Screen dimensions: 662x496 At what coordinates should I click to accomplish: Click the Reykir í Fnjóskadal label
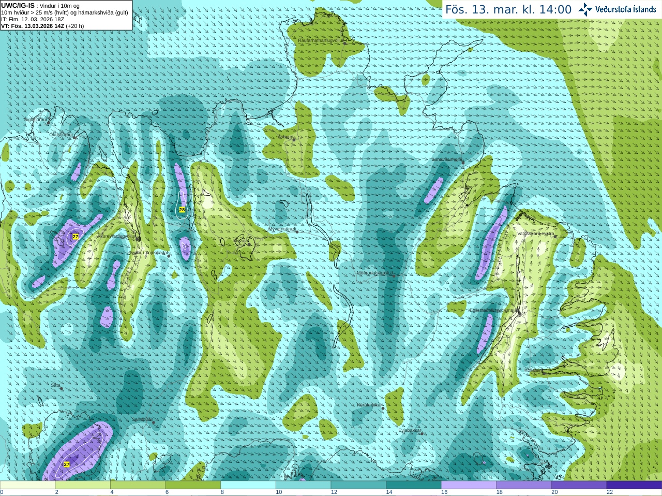[x=148, y=253]
